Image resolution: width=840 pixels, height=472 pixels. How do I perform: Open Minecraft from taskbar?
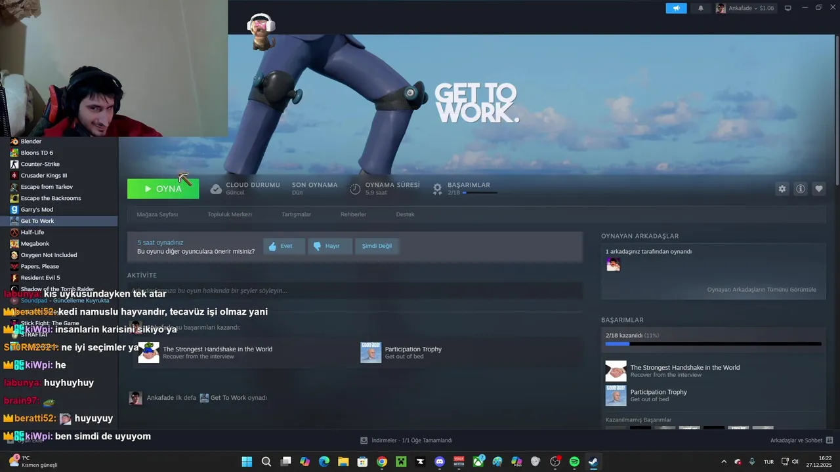[401, 462]
